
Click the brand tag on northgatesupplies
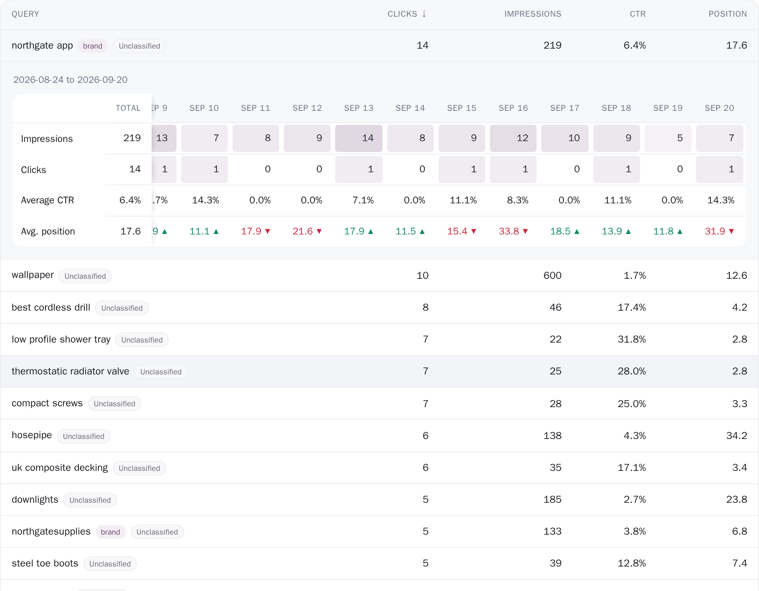(110, 532)
